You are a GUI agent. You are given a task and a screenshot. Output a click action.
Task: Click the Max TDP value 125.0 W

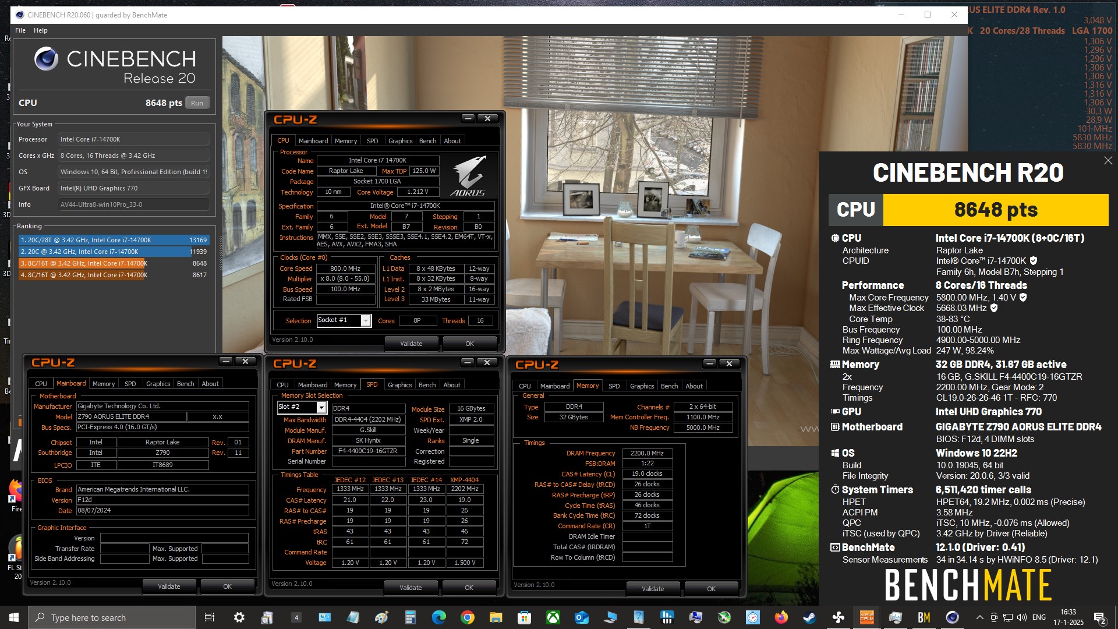point(424,171)
